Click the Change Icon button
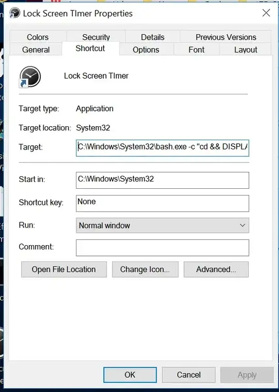The width and height of the screenshot is (279, 392). coord(145,269)
